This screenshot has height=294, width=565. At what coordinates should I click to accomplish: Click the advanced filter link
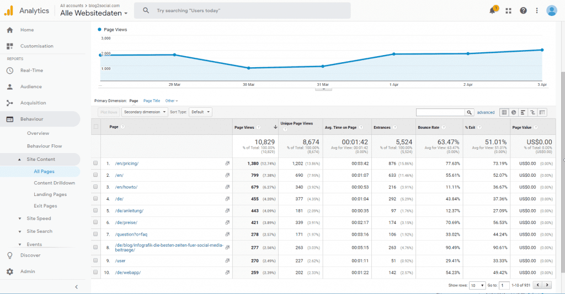[x=486, y=112]
